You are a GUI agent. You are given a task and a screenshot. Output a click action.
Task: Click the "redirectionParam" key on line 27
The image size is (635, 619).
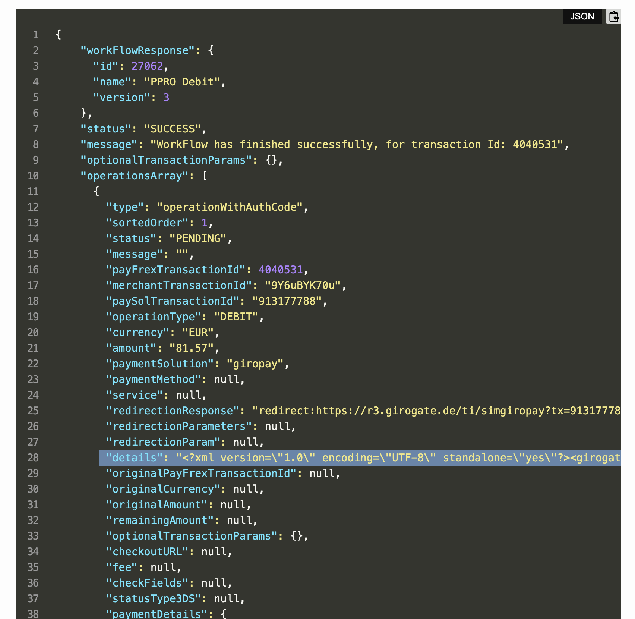pos(163,442)
